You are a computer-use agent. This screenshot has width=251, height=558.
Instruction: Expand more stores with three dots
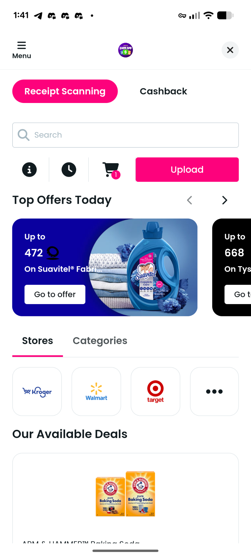point(215,392)
